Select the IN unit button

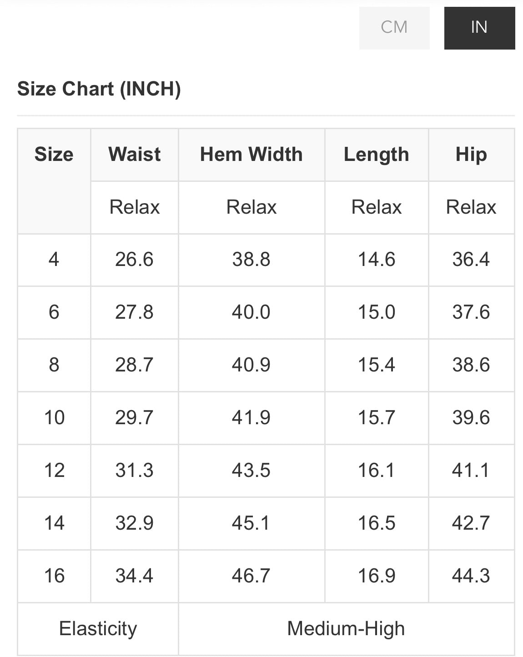[x=479, y=27]
